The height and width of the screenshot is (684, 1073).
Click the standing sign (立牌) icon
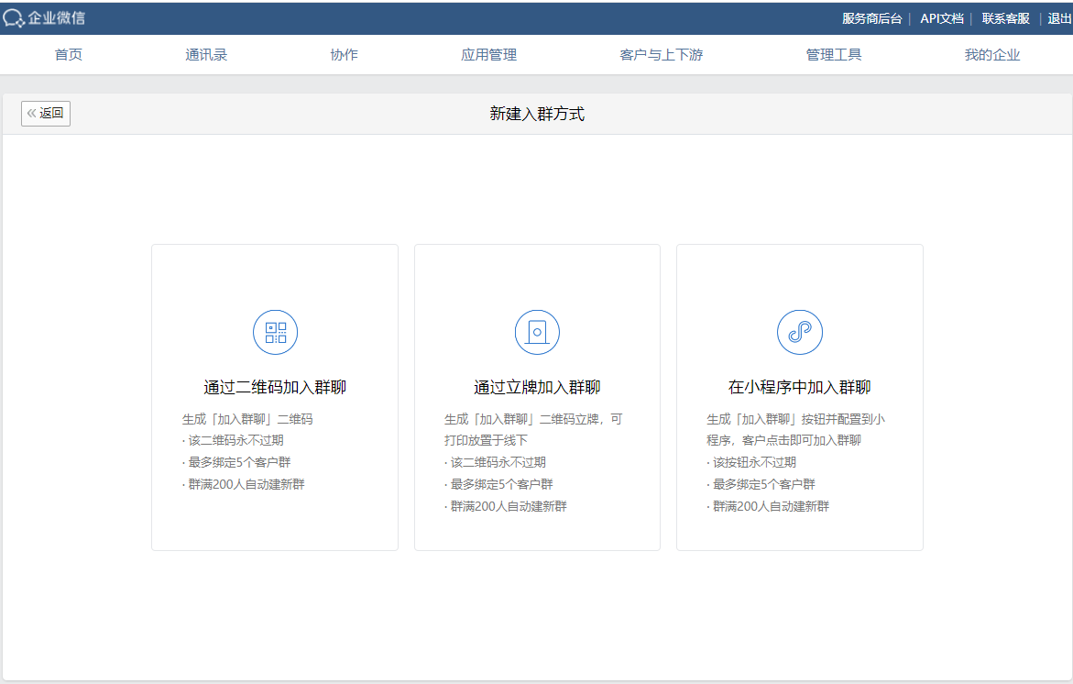pos(537,332)
